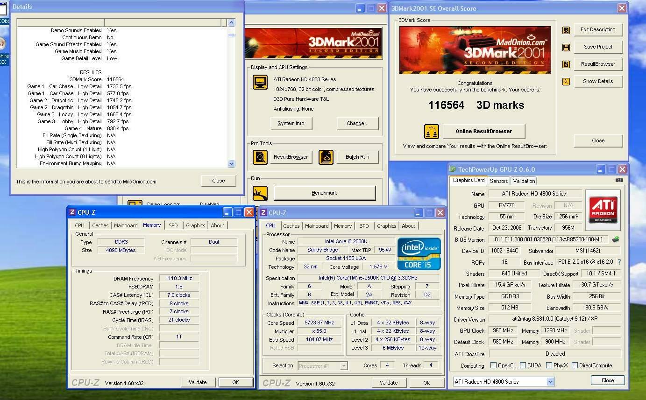Toggle the CUDA checkbox in GPU-Z
This screenshot has width=646, height=400.
523,365
